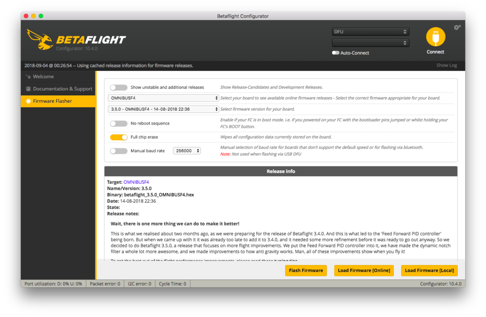
Task: Click the binary name betaflight_3.5.0_OMNIBUSF4.hex
Action: coord(159,195)
